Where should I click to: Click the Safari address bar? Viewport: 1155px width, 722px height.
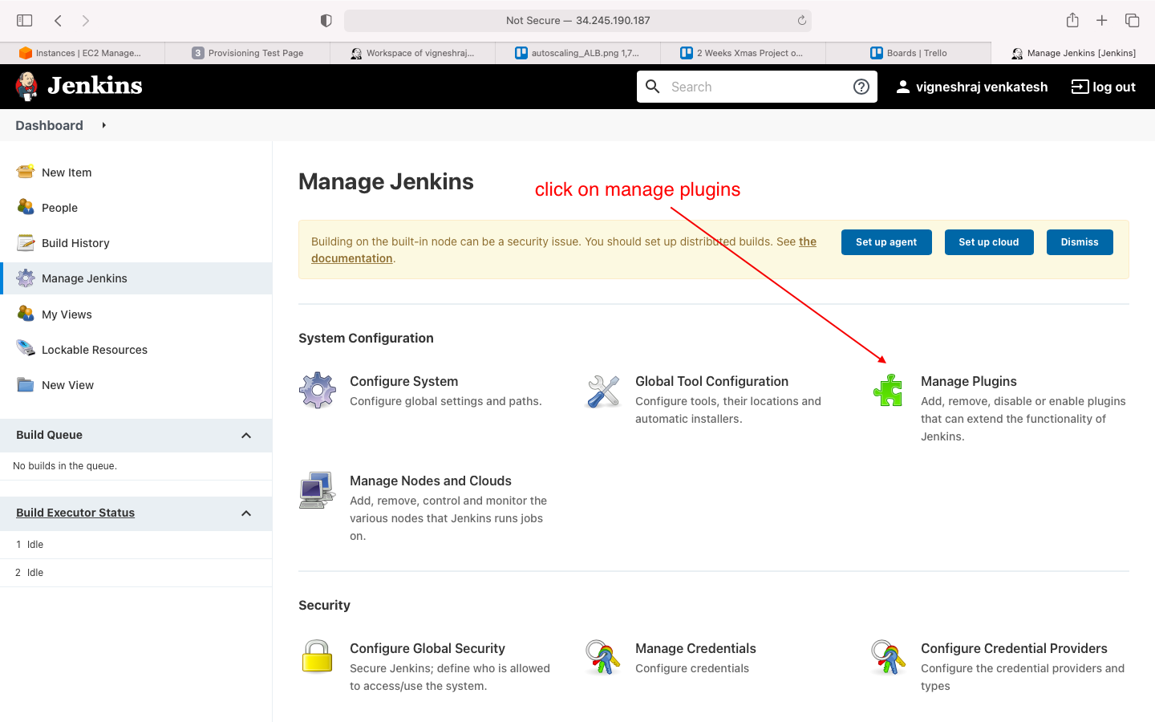point(577,20)
